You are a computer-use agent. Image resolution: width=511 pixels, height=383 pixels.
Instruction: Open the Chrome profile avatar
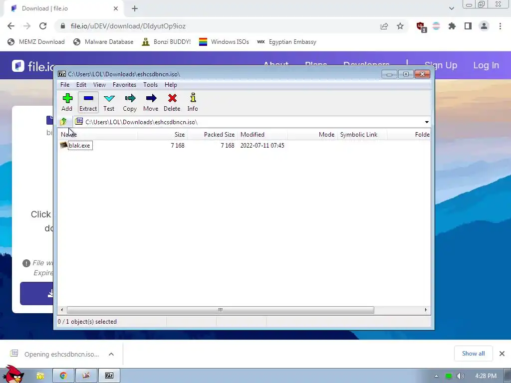tap(484, 26)
